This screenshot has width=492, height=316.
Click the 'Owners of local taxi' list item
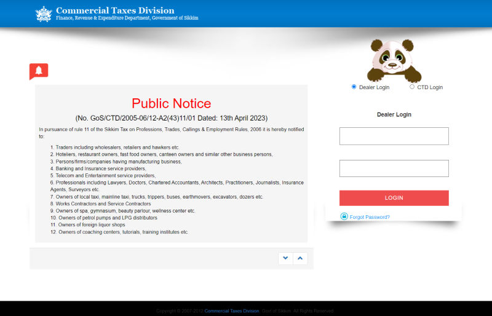point(157,197)
